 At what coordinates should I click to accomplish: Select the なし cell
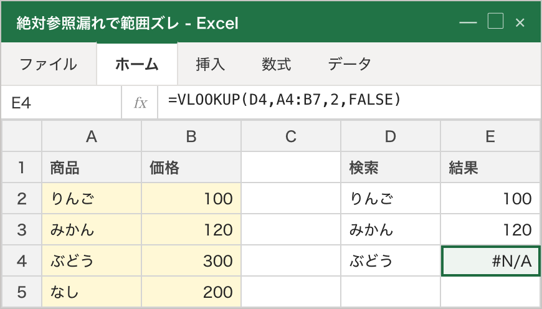pos(92,292)
